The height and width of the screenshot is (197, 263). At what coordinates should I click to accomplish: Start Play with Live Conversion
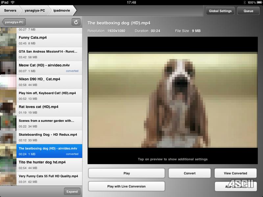pos(127,186)
